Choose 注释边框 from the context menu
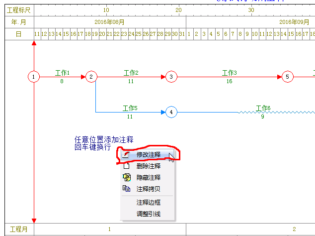 148,202
